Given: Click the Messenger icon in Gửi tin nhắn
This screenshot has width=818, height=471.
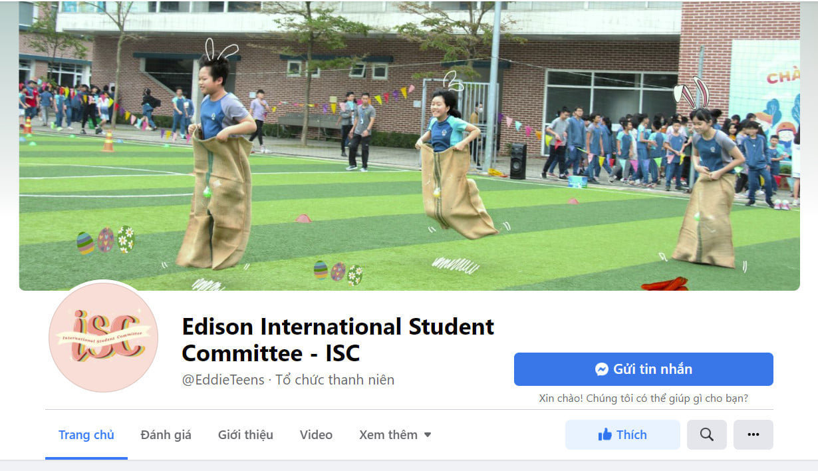Looking at the screenshot, I should tap(602, 369).
